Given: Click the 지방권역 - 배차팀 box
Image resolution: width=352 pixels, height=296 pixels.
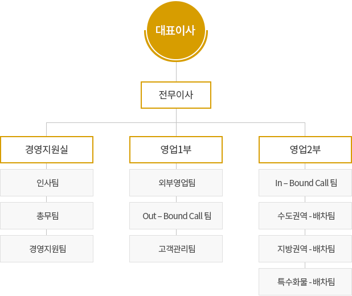Looking at the screenshot, I should pyautogui.click(x=305, y=249).
